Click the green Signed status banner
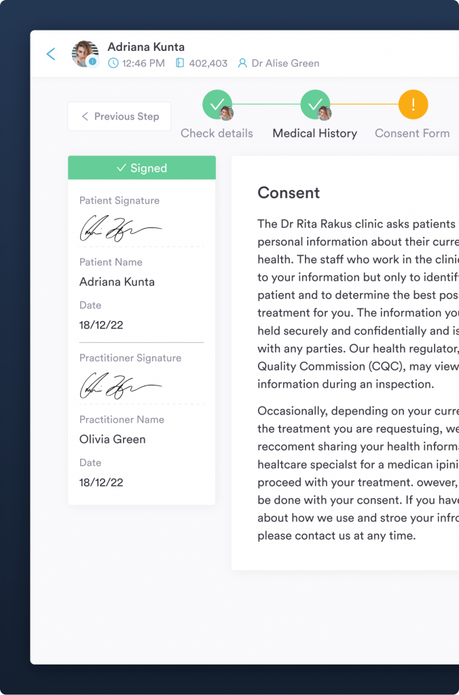Screen dimensions: 459x695 [x=142, y=168]
